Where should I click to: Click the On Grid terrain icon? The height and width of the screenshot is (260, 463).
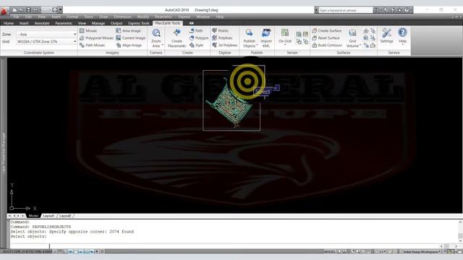(285, 33)
